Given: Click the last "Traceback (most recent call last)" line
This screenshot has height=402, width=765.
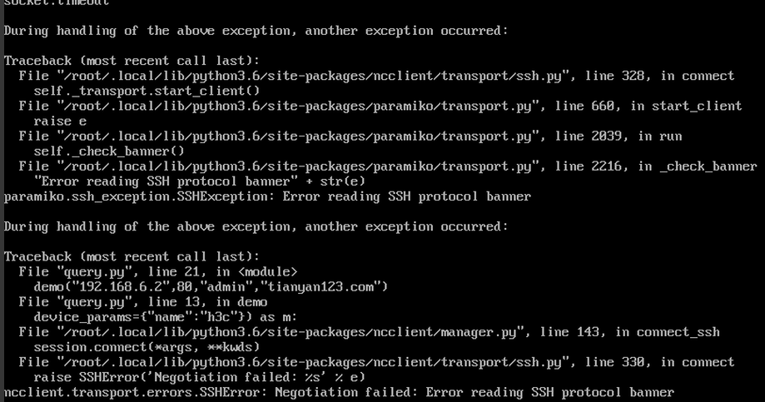Looking at the screenshot, I should click(132, 256).
